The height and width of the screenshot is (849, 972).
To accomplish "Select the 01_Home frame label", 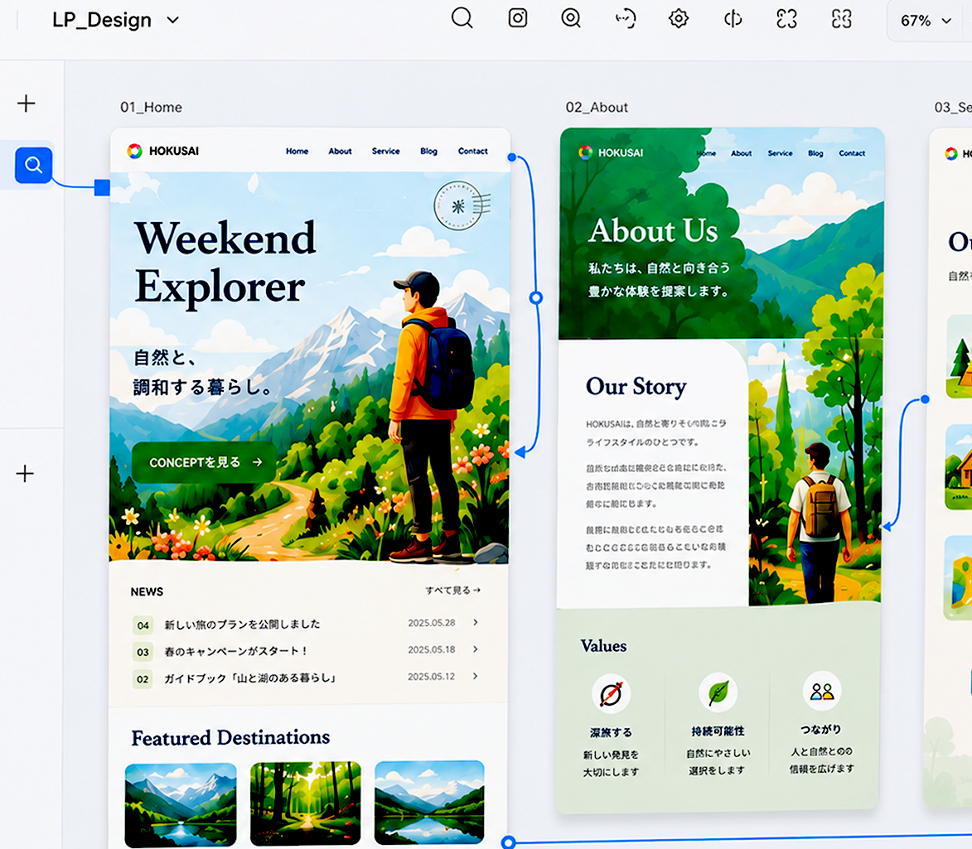I will pyautogui.click(x=152, y=107).
